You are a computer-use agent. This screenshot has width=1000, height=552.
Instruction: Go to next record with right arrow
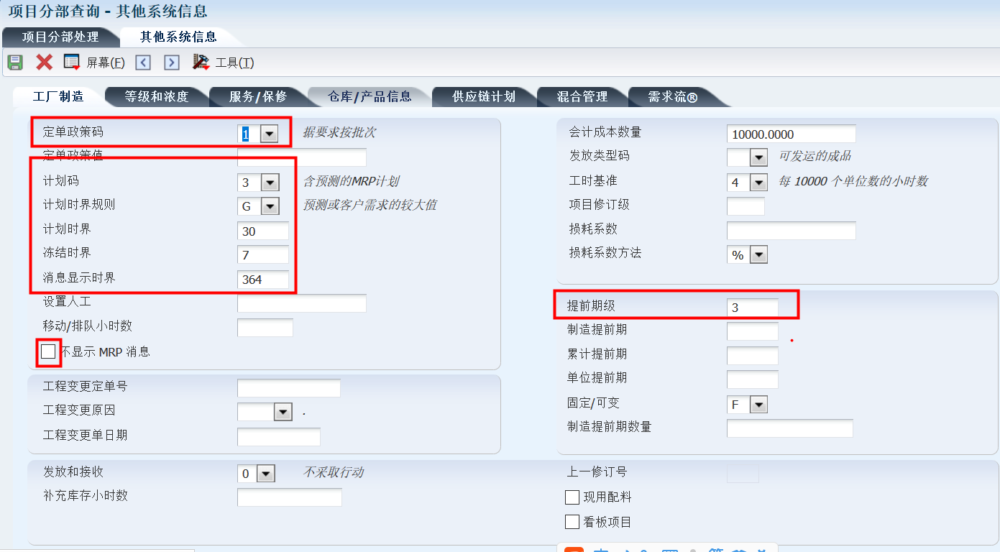(171, 63)
